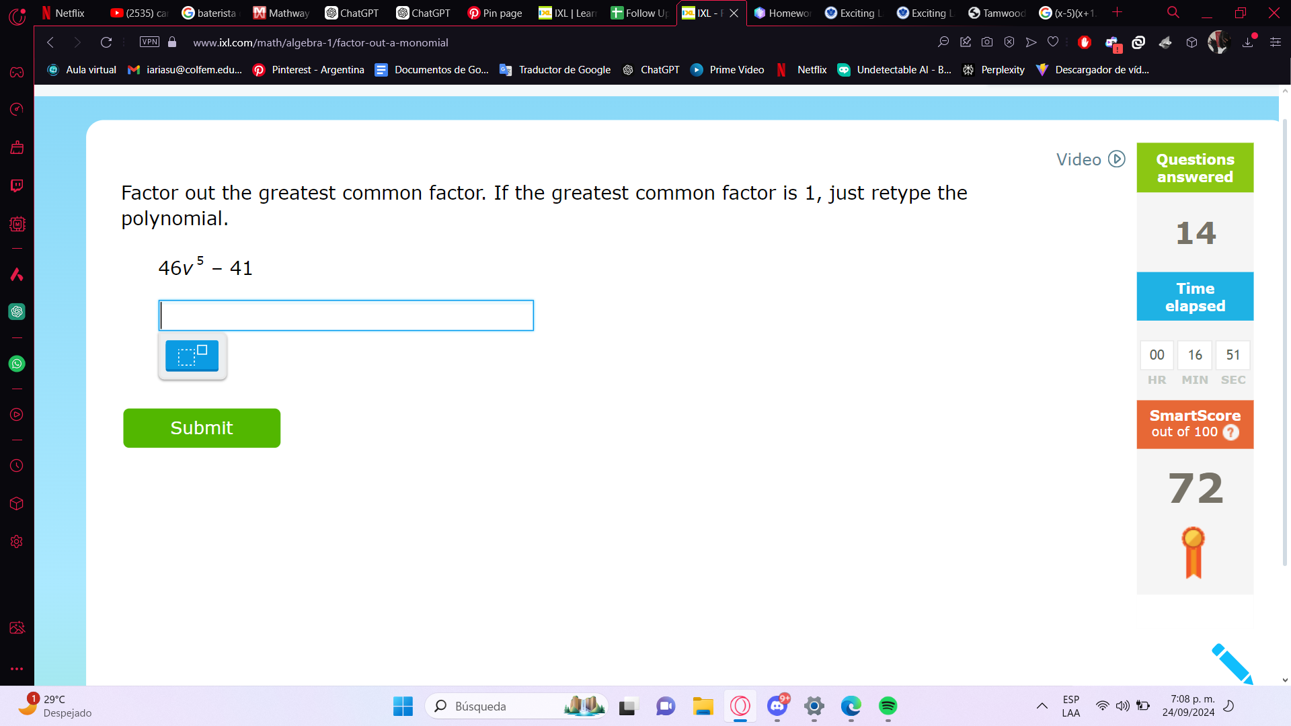
Task: Click the bookmark/save icon in toolbar
Action: 1052,42
